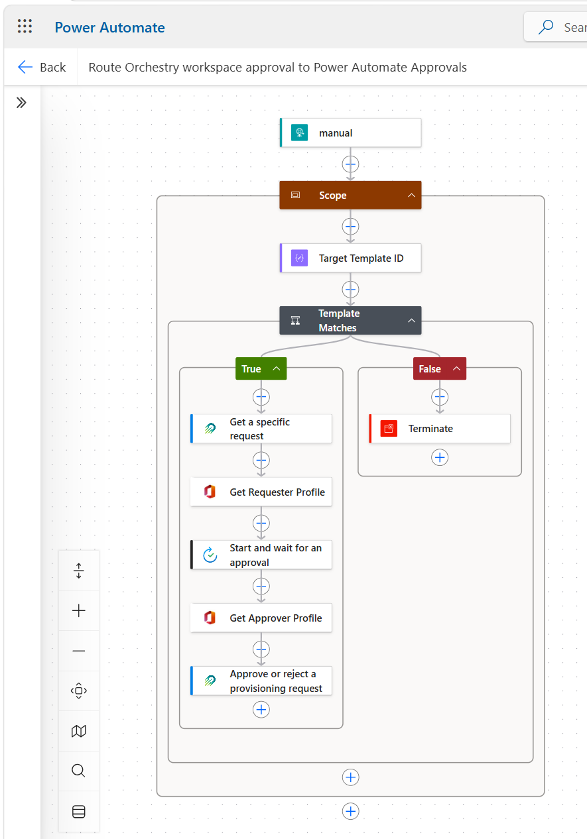587x839 pixels.
Task: Click the Office icon on Get Approver Profile
Action: tap(210, 618)
